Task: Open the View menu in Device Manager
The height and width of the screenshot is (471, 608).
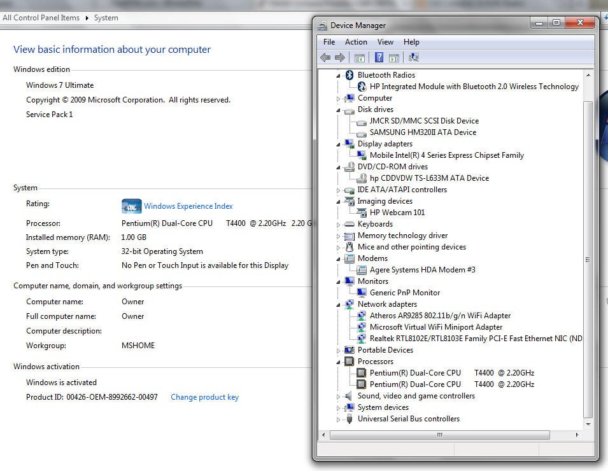Action: click(x=385, y=42)
